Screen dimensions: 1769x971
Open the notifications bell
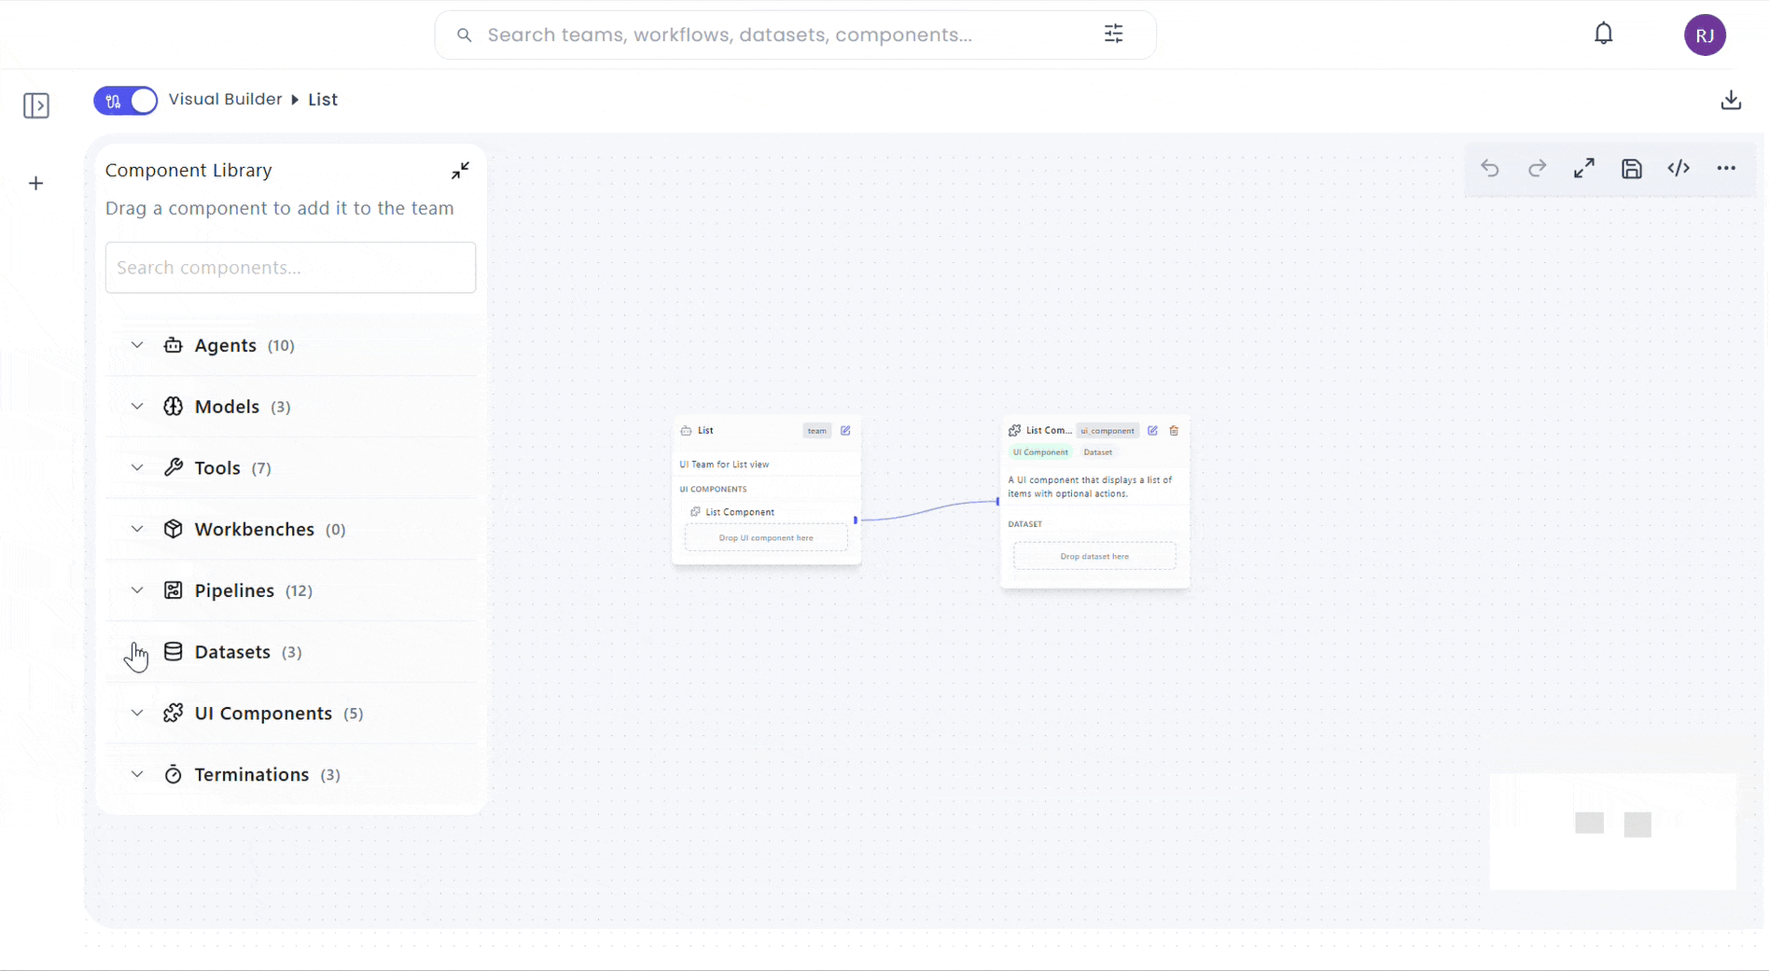click(x=1603, y=35)
